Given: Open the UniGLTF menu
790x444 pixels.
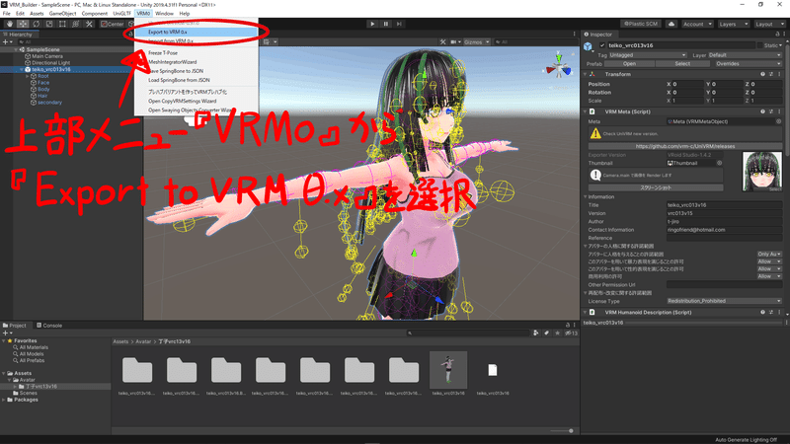Looking at the screenshot, I should point(121,14).
